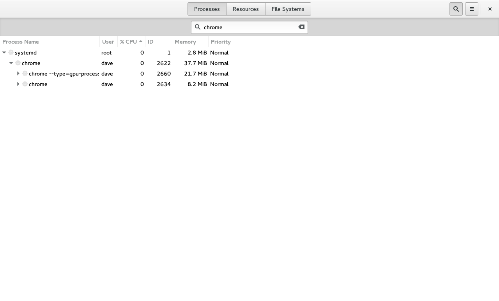Viewport: 499px width, 301px height.
Task: Click the 37.7 MiB memory value
Action: point(195,63)
